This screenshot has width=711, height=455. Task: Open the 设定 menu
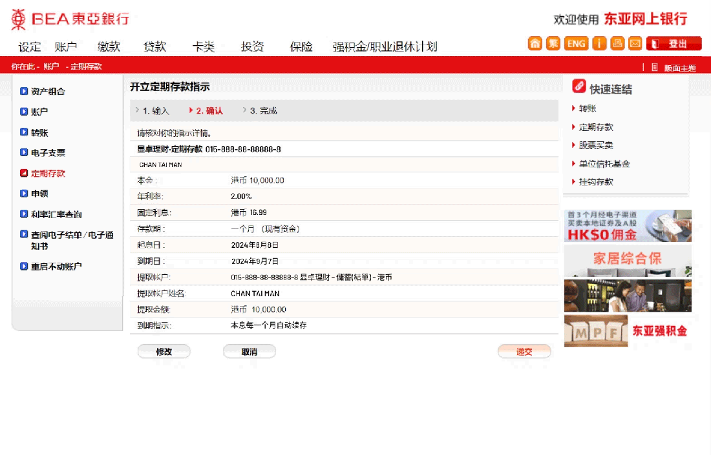(x=30, y=46)
